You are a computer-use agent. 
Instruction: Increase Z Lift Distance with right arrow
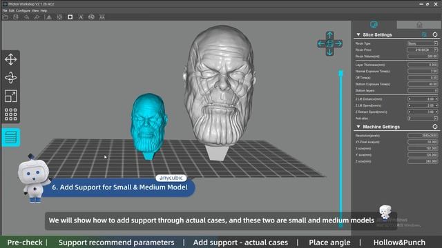[x=436, y=99]
